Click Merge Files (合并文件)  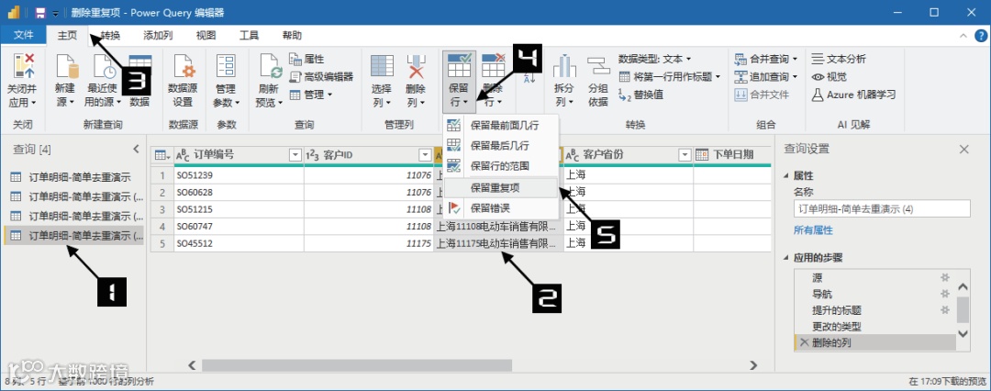coord(763,95)
